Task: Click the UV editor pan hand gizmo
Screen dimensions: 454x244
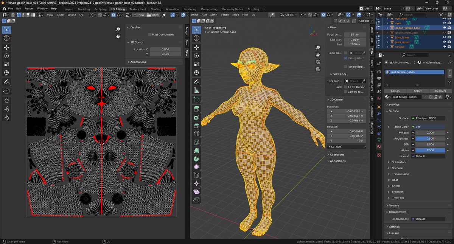Action: coord(118,36)
